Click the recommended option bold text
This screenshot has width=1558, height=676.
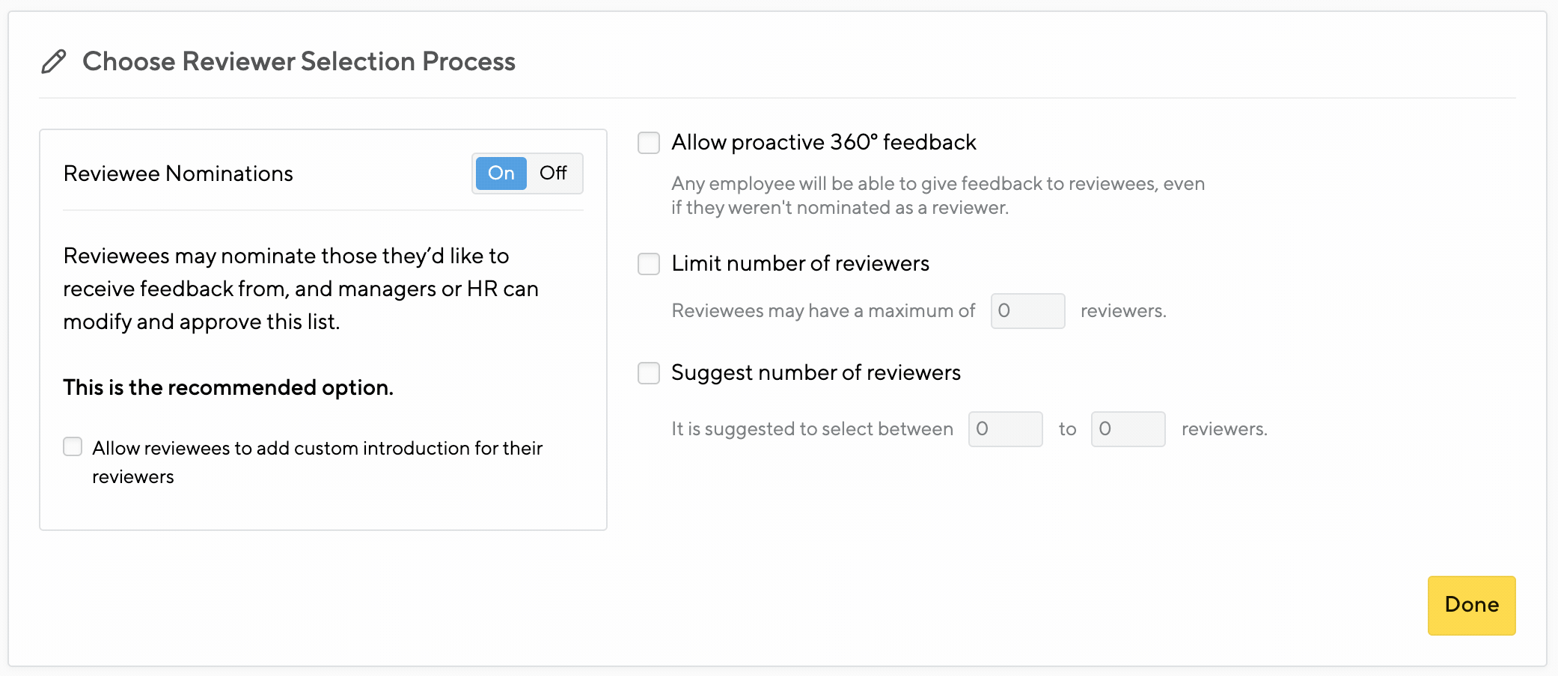(x=227, y=387)
